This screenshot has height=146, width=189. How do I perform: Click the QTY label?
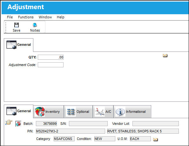tap(32, 57)
